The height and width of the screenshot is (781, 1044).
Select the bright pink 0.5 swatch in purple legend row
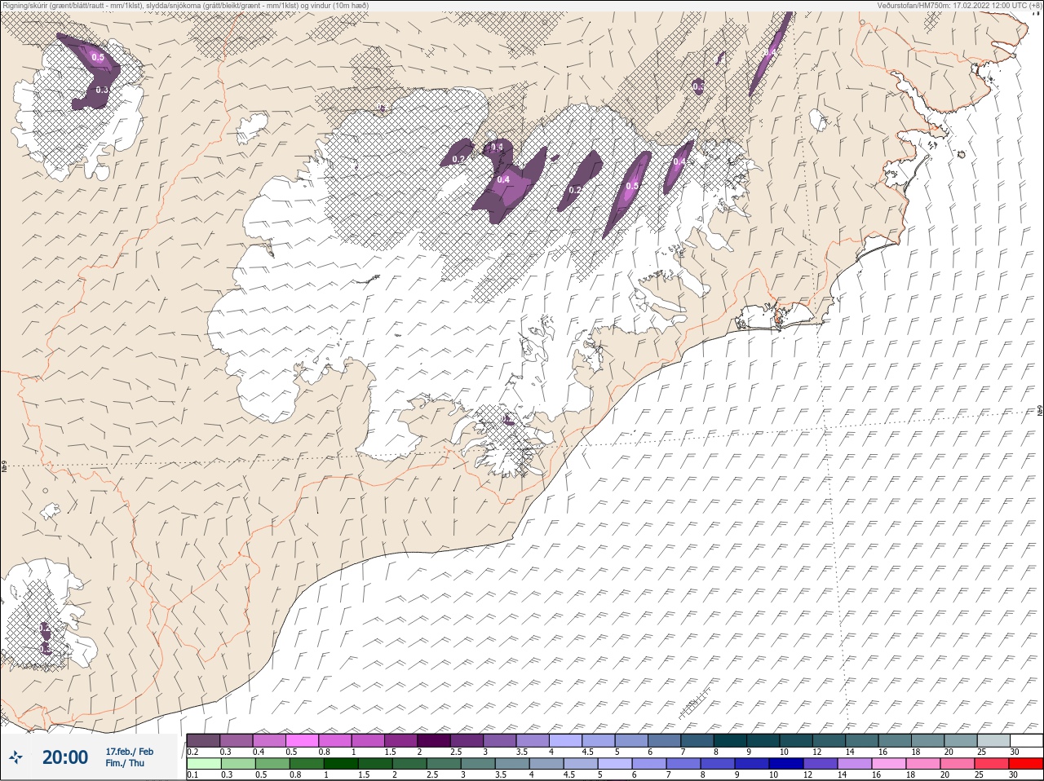click(302, 740)
